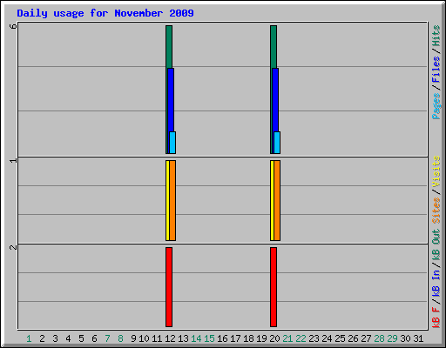Click day label '3' on the x-axis
This screenshot has height=348, width=446.
coord(55,338)
